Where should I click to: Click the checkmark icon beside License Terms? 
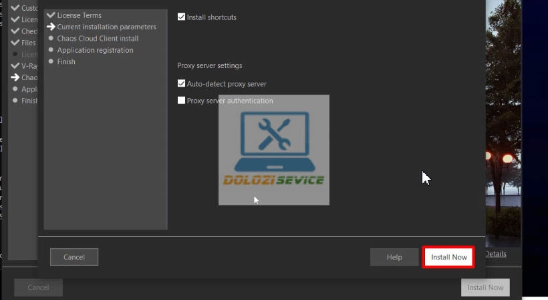tap(51, 15)
